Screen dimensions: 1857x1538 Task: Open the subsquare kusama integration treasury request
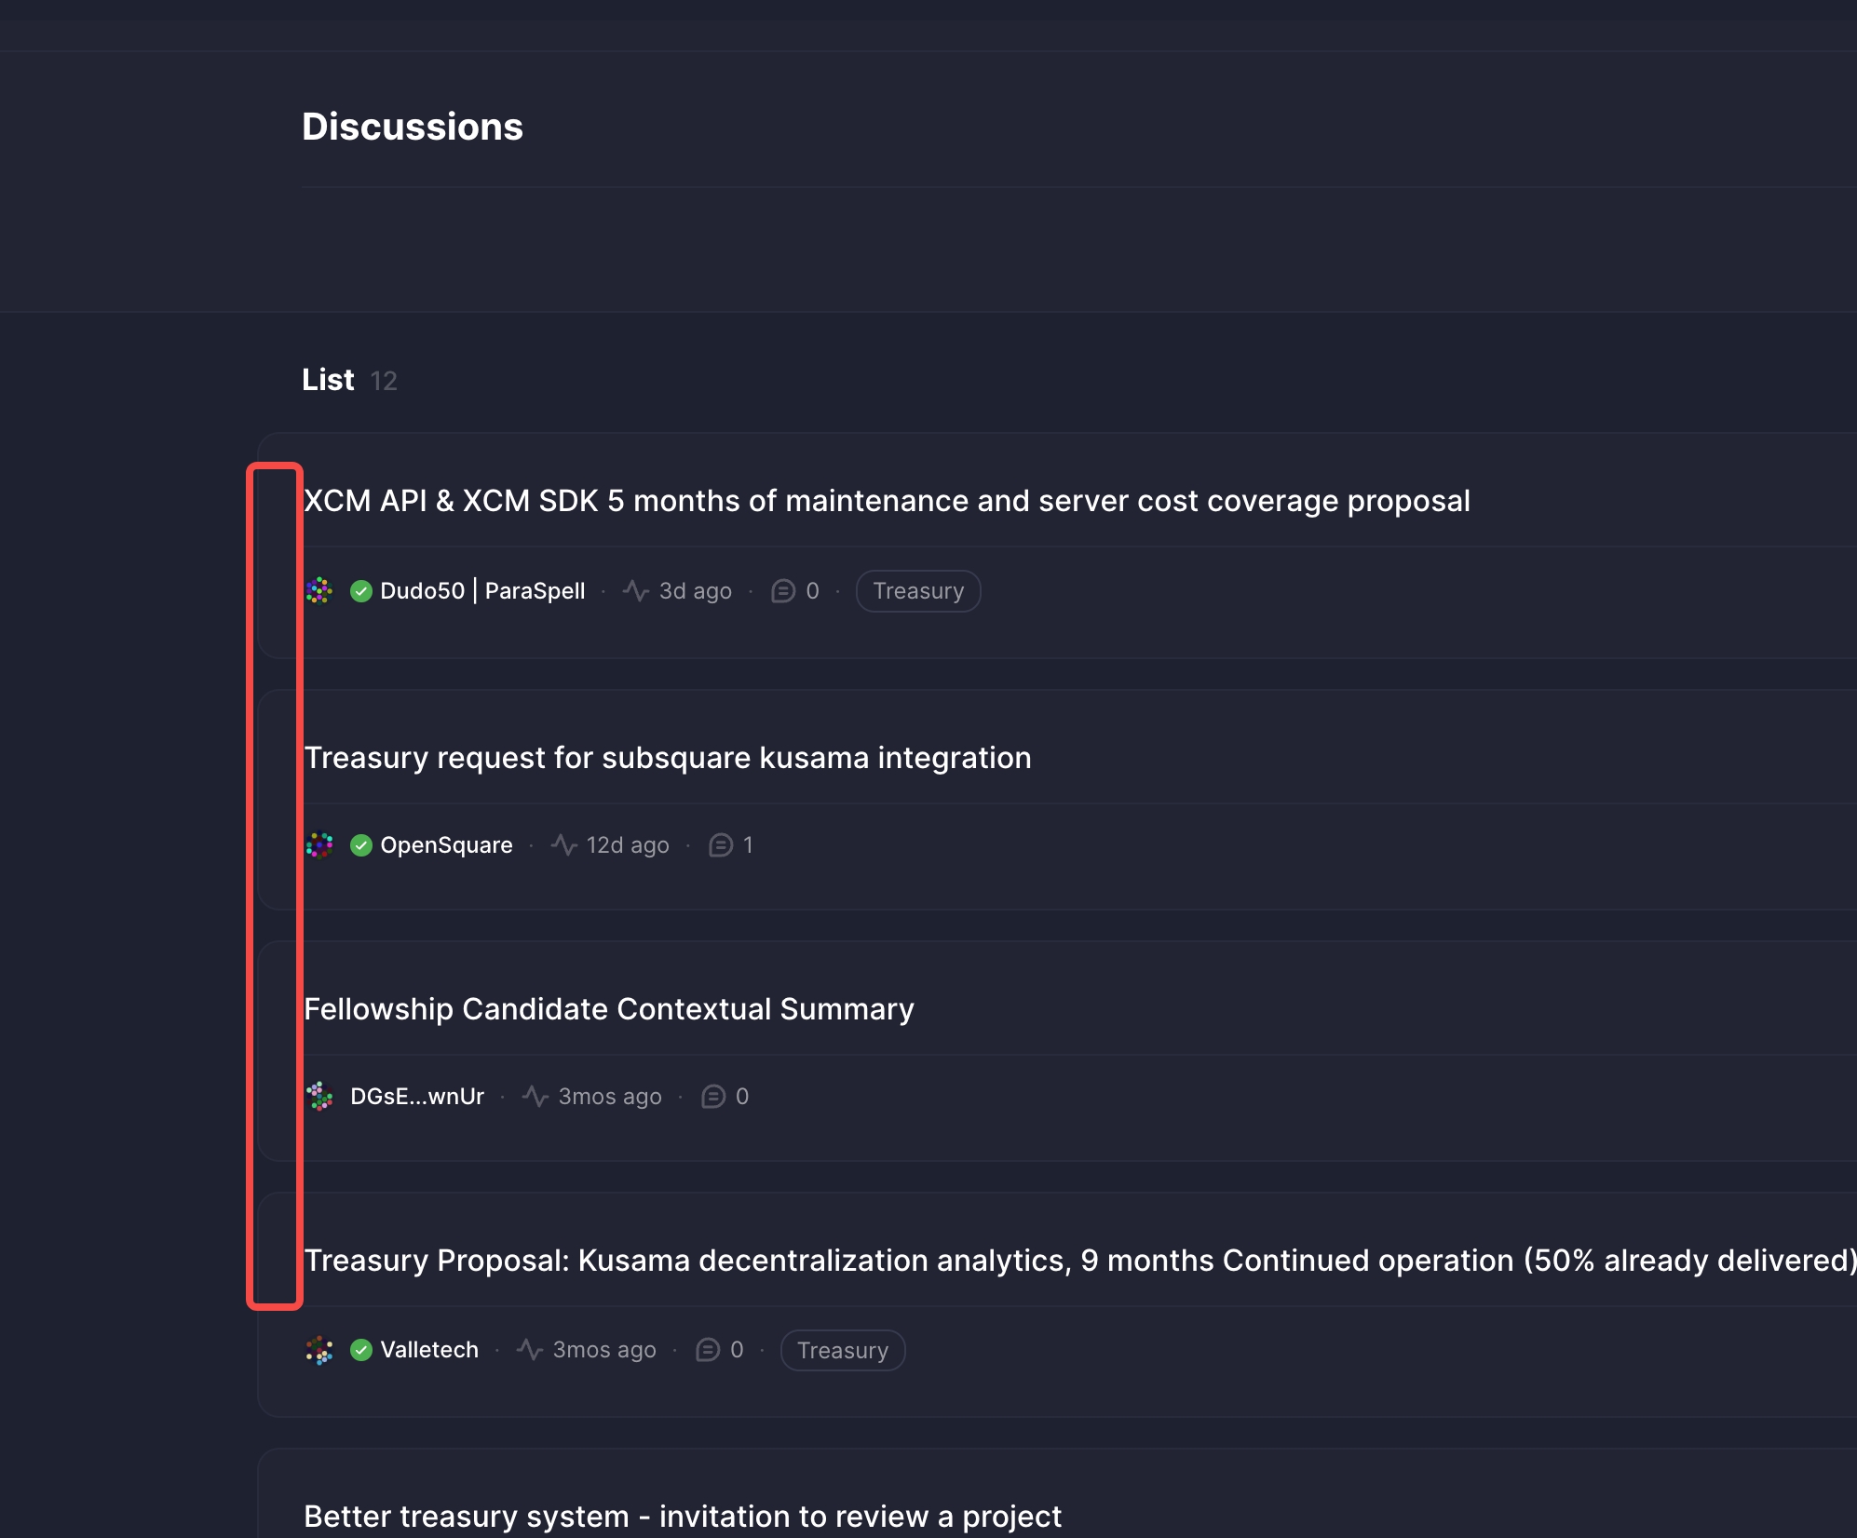pyautogui.click(x=668, y=757)
